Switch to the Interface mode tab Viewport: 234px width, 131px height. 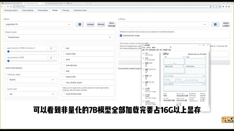click(80, 11)
